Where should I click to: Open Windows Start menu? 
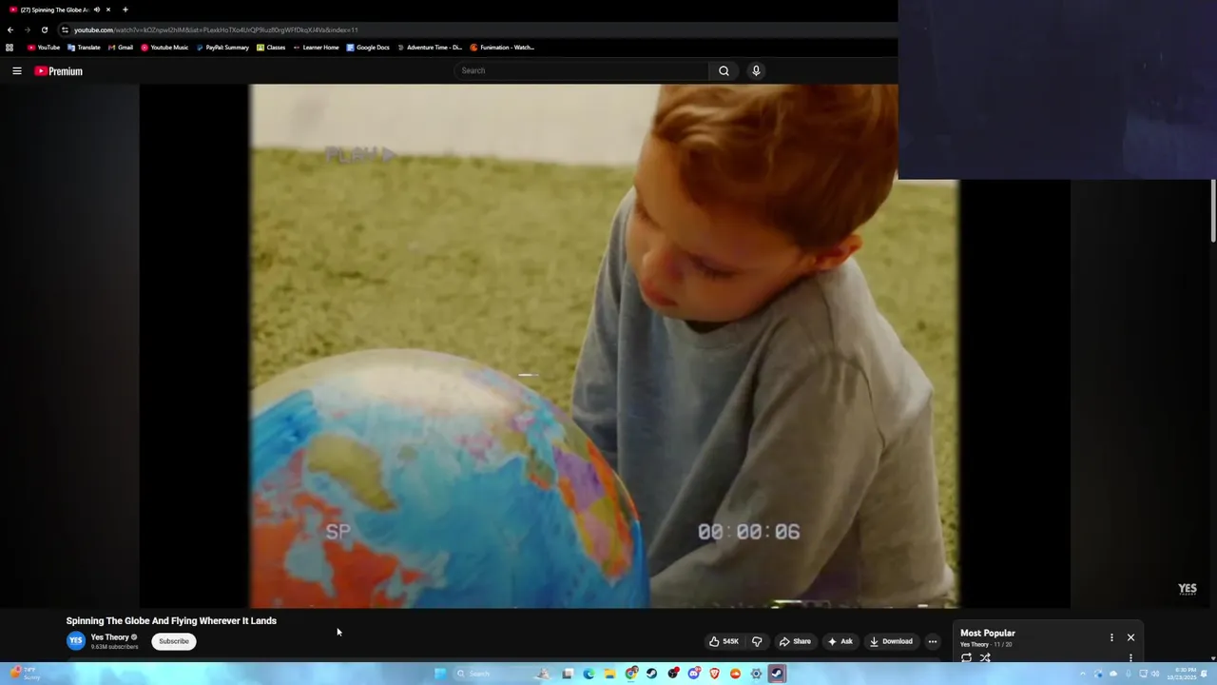440,674
